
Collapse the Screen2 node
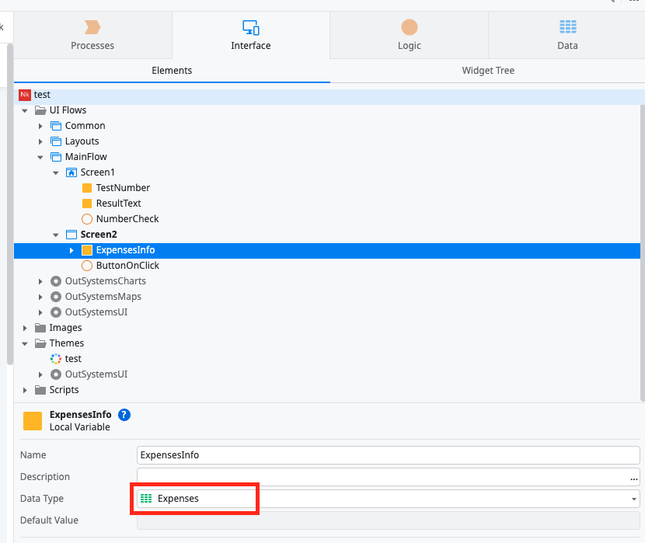(55, 235)
